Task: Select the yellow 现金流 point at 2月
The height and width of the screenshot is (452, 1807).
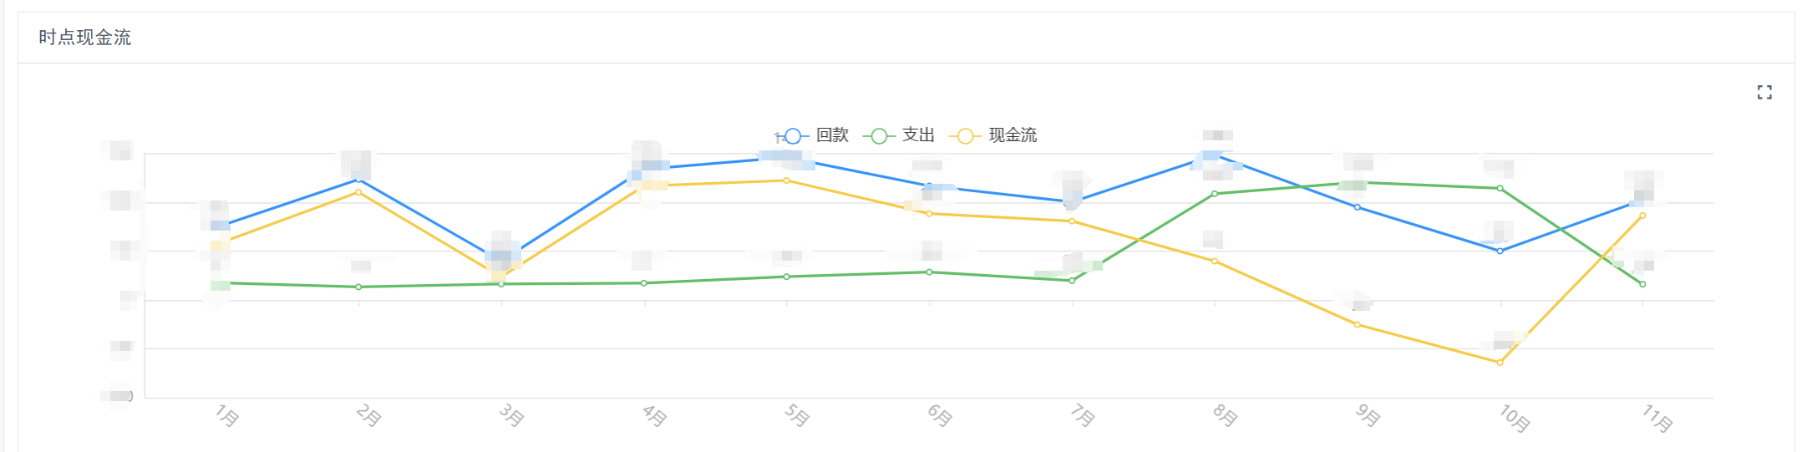Action: (358, 192)
